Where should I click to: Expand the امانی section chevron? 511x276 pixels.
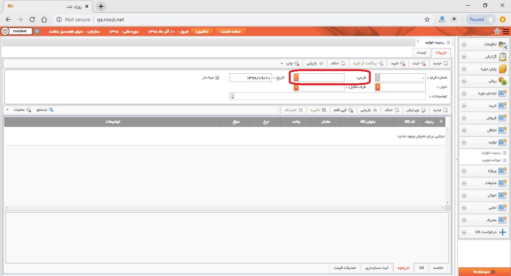(464, 208)
